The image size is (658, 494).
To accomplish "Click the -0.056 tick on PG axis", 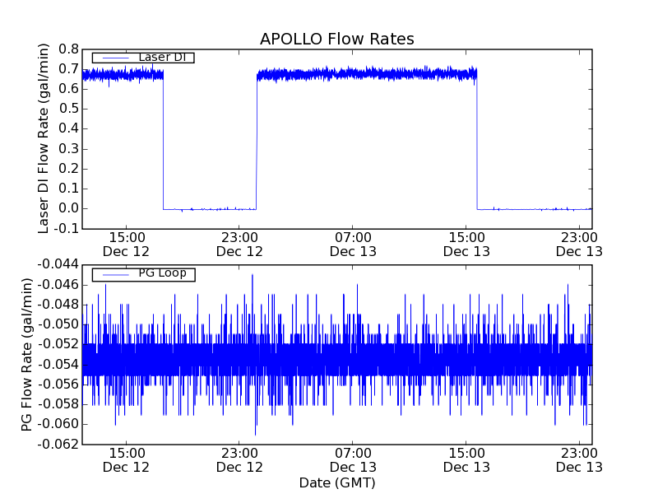I will (x=58, y=384).
